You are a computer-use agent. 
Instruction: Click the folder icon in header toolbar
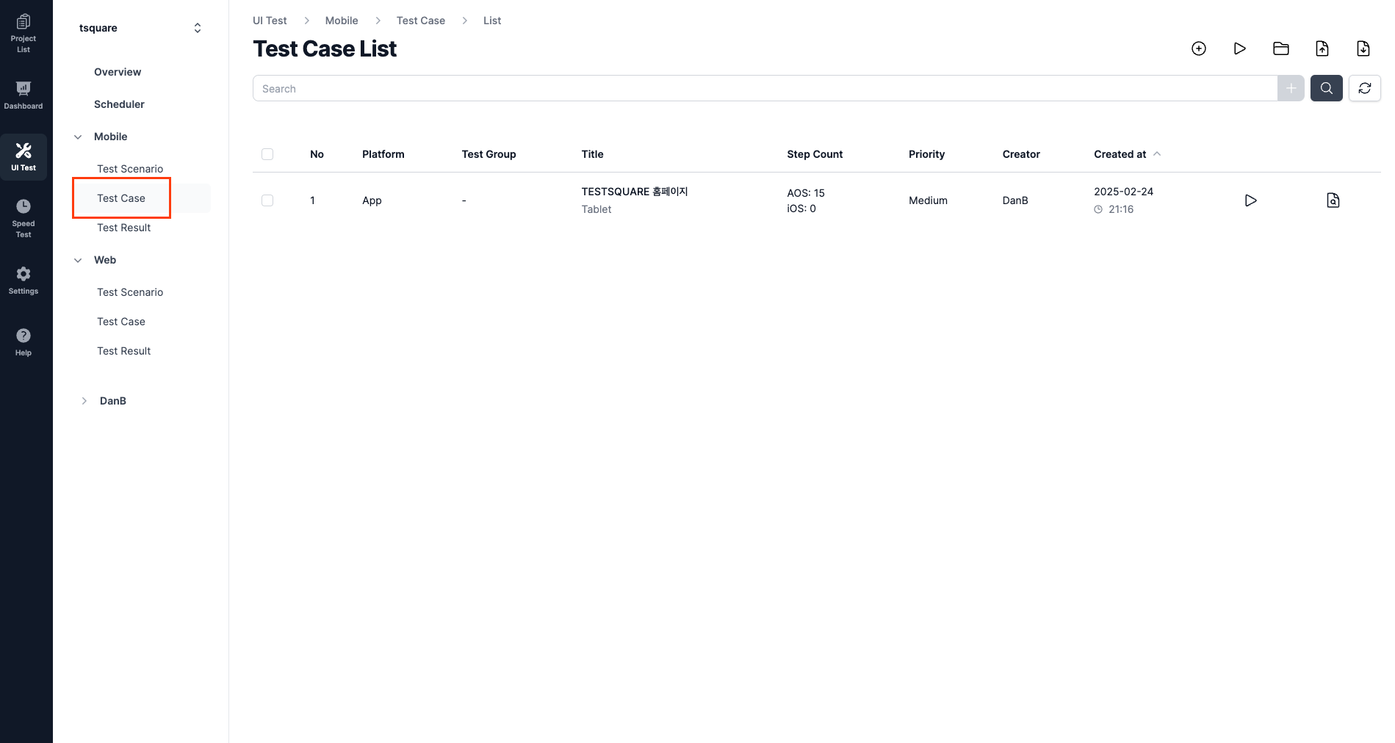1280,48
